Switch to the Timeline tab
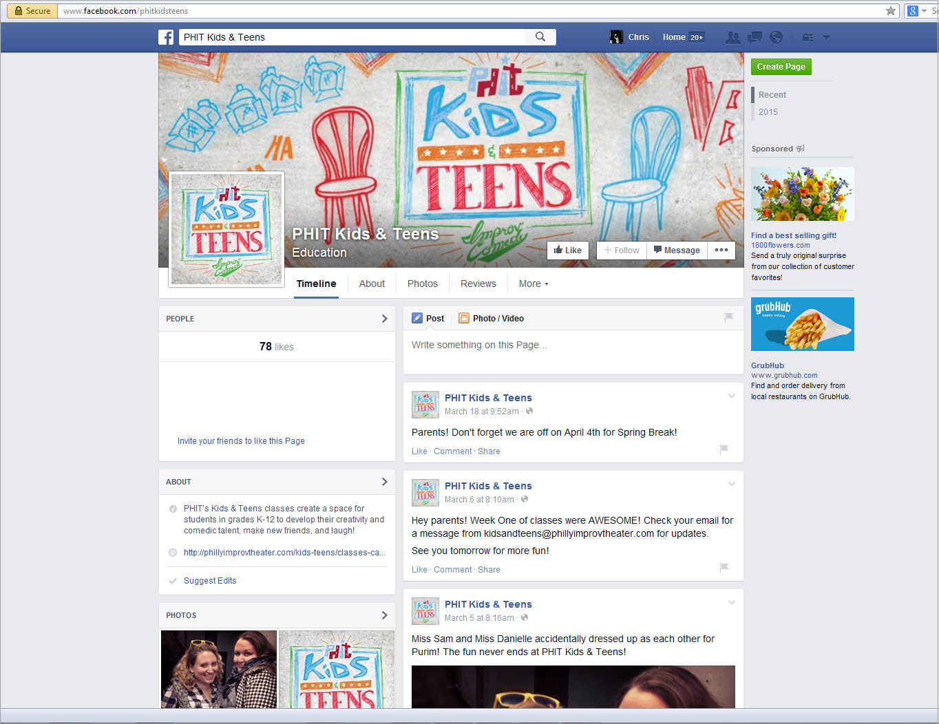 point(317,284)
